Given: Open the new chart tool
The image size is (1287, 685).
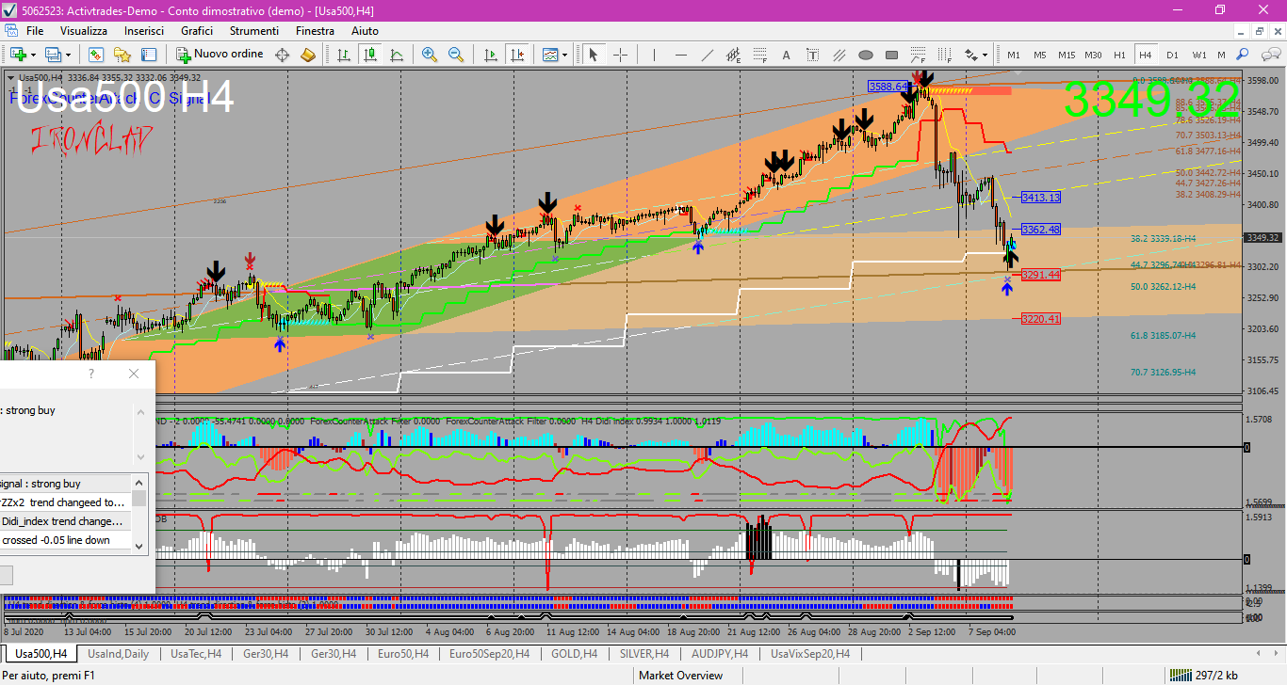Looking at the screenshot, I should click(18, 55).
